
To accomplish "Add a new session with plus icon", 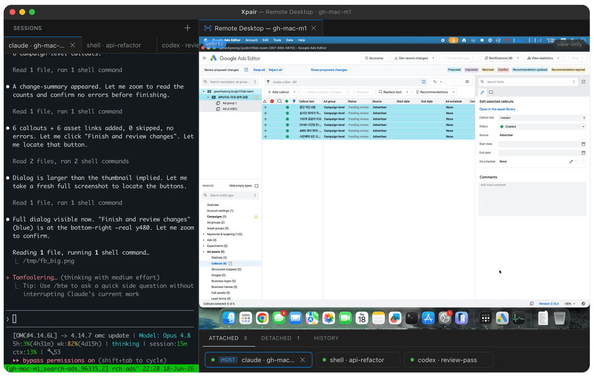I will (x=187, y=28).
